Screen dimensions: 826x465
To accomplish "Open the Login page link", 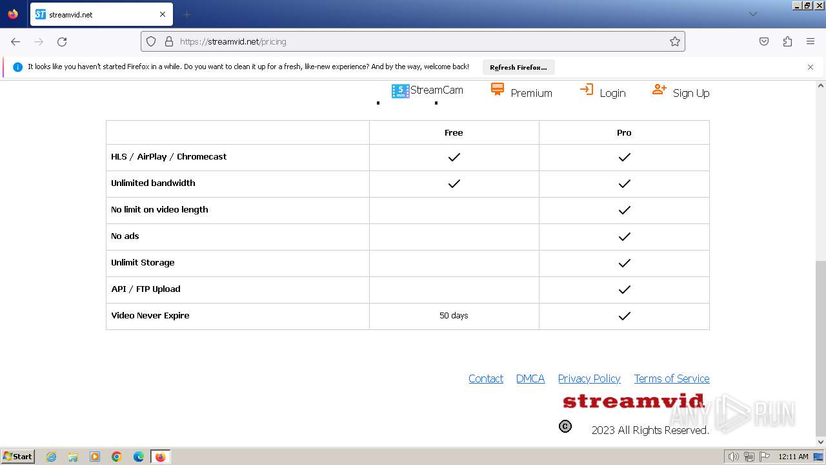I will click(612, 93).
